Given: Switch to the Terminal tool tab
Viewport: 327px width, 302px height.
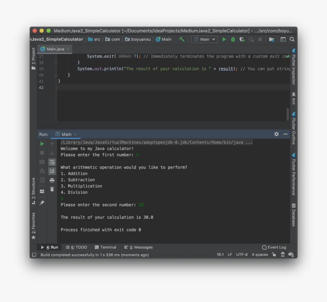Looking at the screenshot, I should point(105,247).
